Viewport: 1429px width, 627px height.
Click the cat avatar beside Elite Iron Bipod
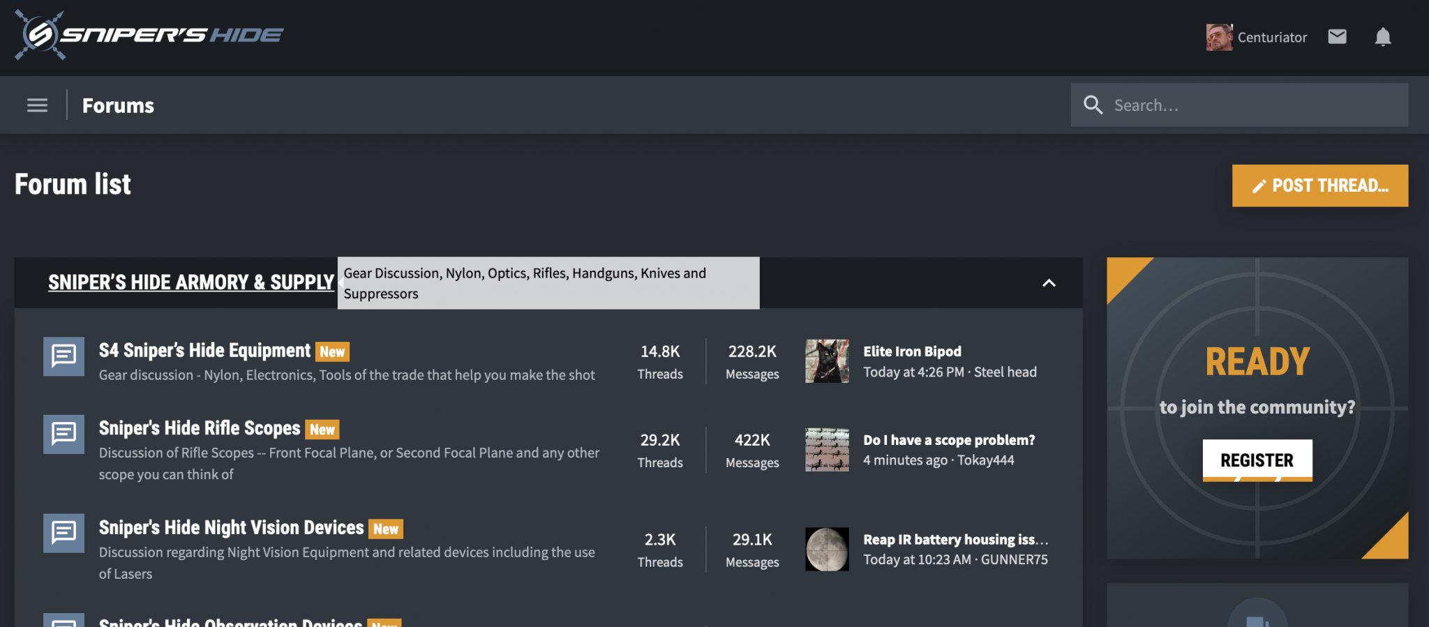click(x=827, y=361)
